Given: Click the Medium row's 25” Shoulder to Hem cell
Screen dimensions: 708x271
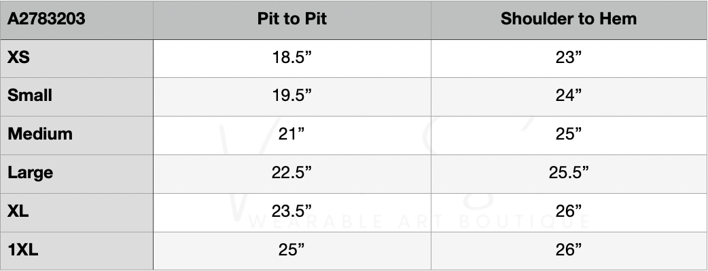Looking at the screenshot, I should pos(569,134).
